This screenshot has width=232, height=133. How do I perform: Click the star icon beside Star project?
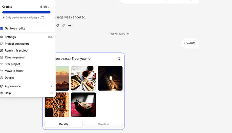tap(1, 64)
